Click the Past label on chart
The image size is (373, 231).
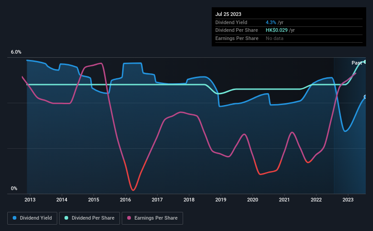357,63
